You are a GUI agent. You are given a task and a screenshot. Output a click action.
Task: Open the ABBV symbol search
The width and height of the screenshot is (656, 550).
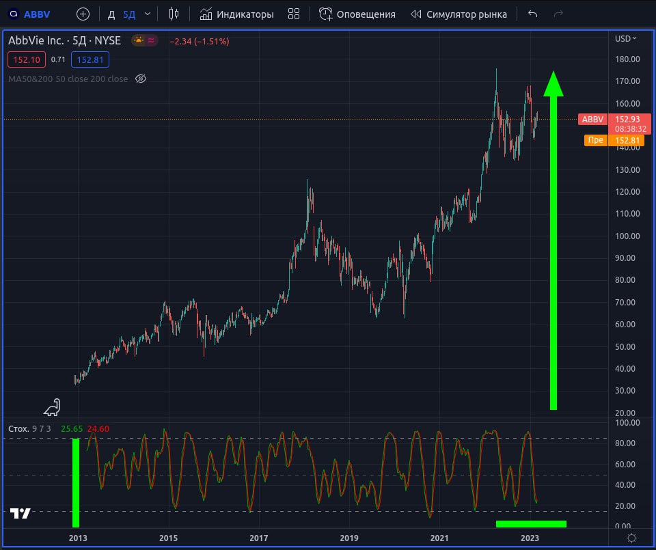coord(29,14)
